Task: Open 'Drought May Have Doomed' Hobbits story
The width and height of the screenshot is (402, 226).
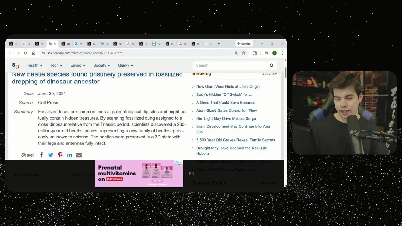Action: point(231,151)
